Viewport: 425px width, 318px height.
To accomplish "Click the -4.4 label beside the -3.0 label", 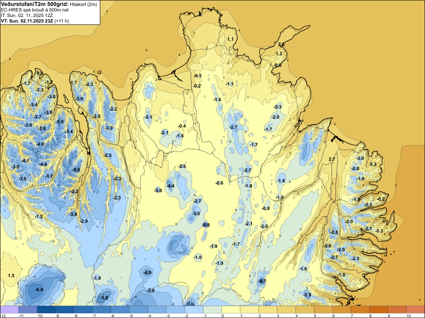I will click(x=170, y=186).
